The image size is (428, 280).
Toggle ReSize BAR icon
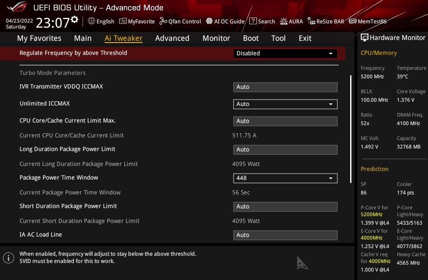pyautogui.click(x=311, y=21)
